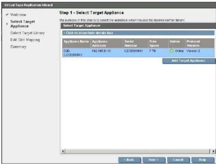Click the Virtual Tape Replication Wizard title

pos(28,5)
